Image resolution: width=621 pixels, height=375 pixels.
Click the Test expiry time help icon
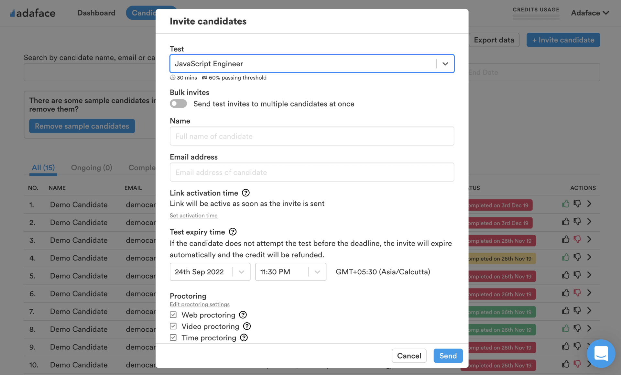[x=233, y=232]
